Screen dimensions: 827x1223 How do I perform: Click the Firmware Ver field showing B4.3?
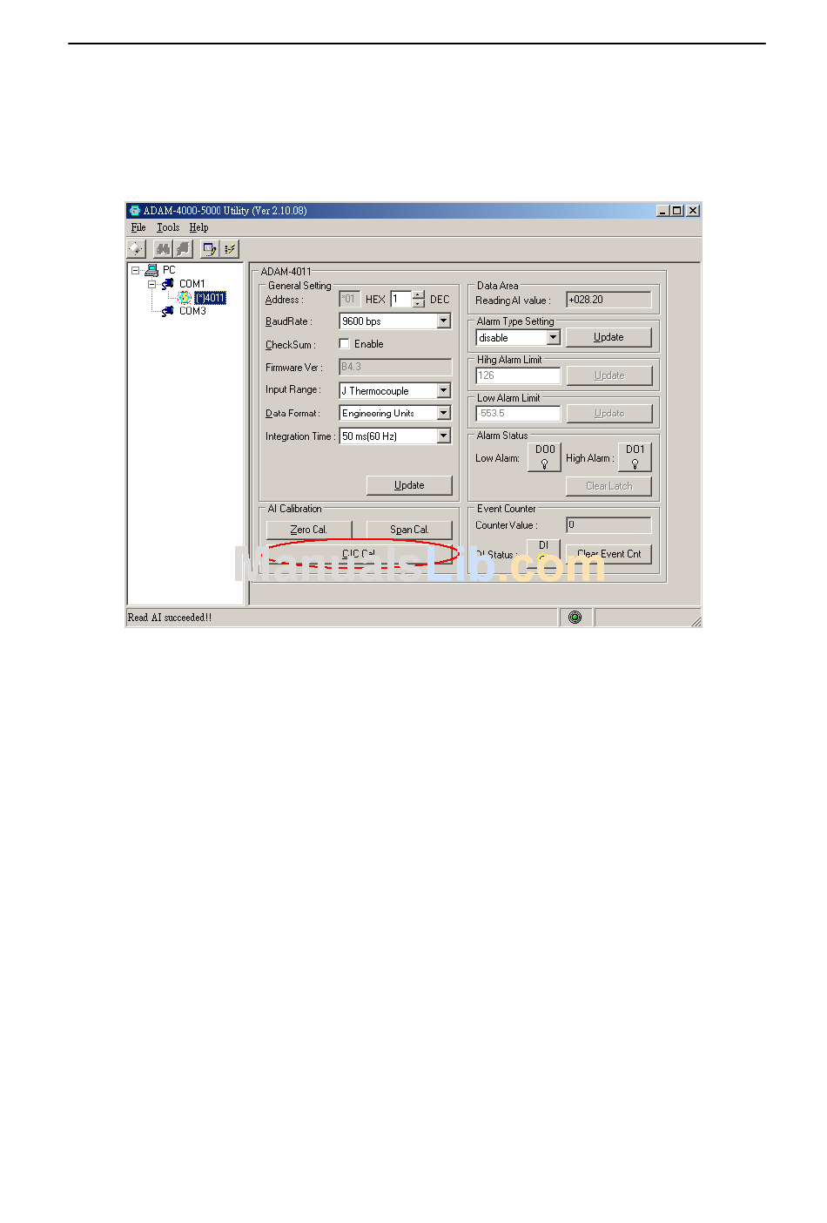tap(395, 368)
